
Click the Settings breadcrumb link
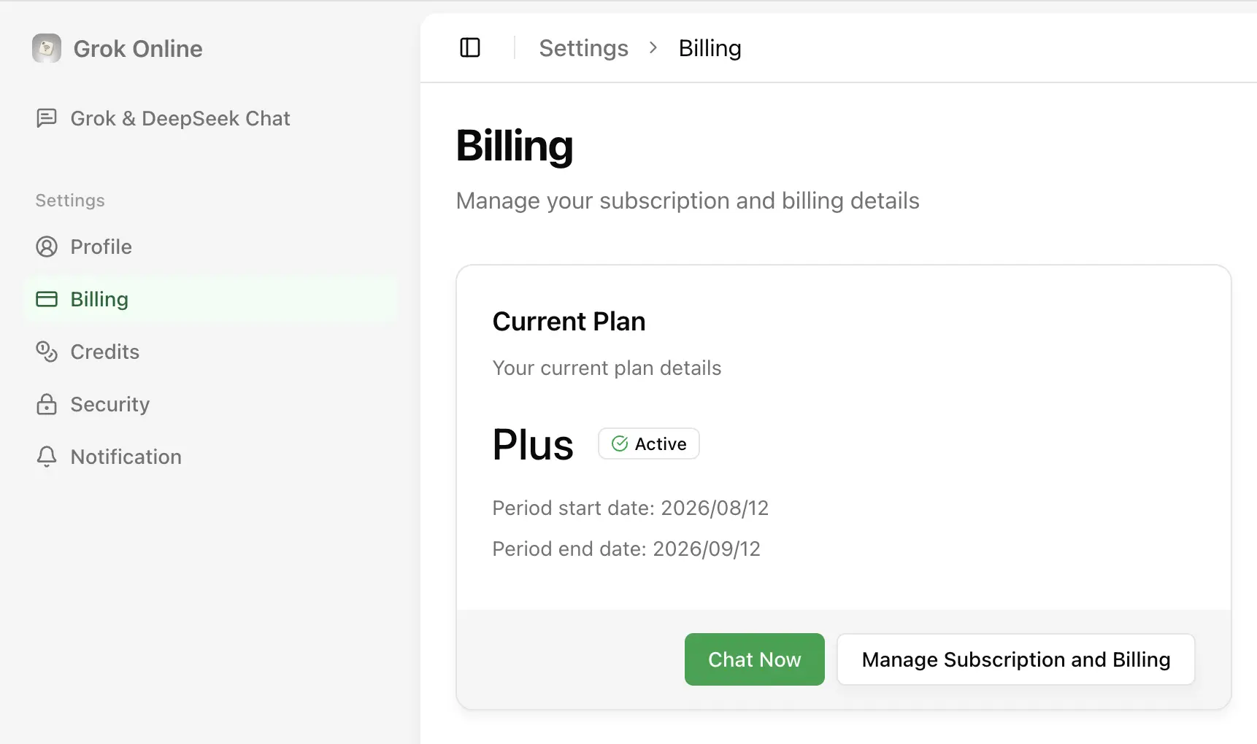[x=583, y=48]
